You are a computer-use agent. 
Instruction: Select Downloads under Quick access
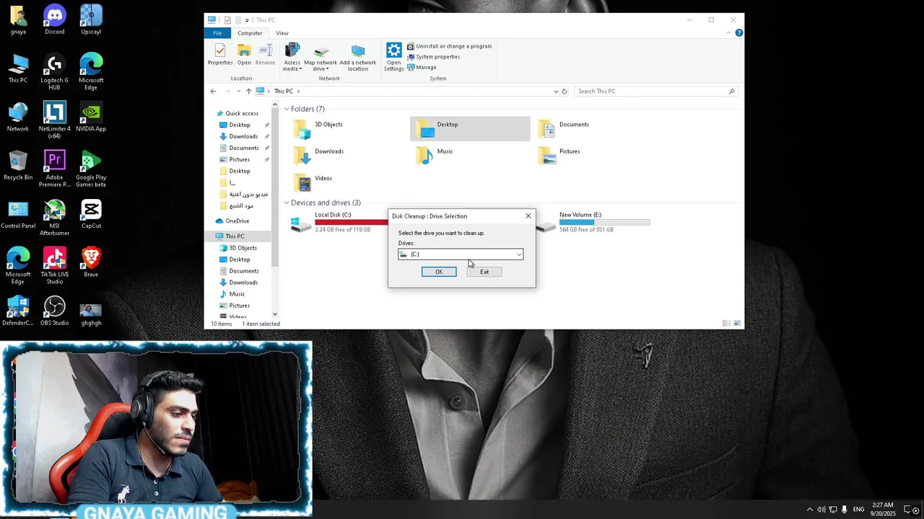pyautogui.click(x=243, y=136)
